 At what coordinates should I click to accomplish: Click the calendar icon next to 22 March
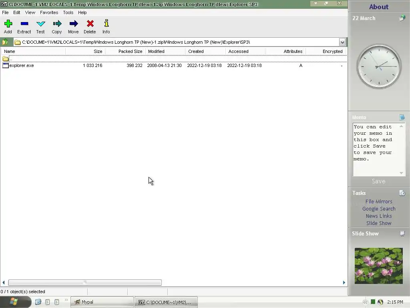click(402, 18)
